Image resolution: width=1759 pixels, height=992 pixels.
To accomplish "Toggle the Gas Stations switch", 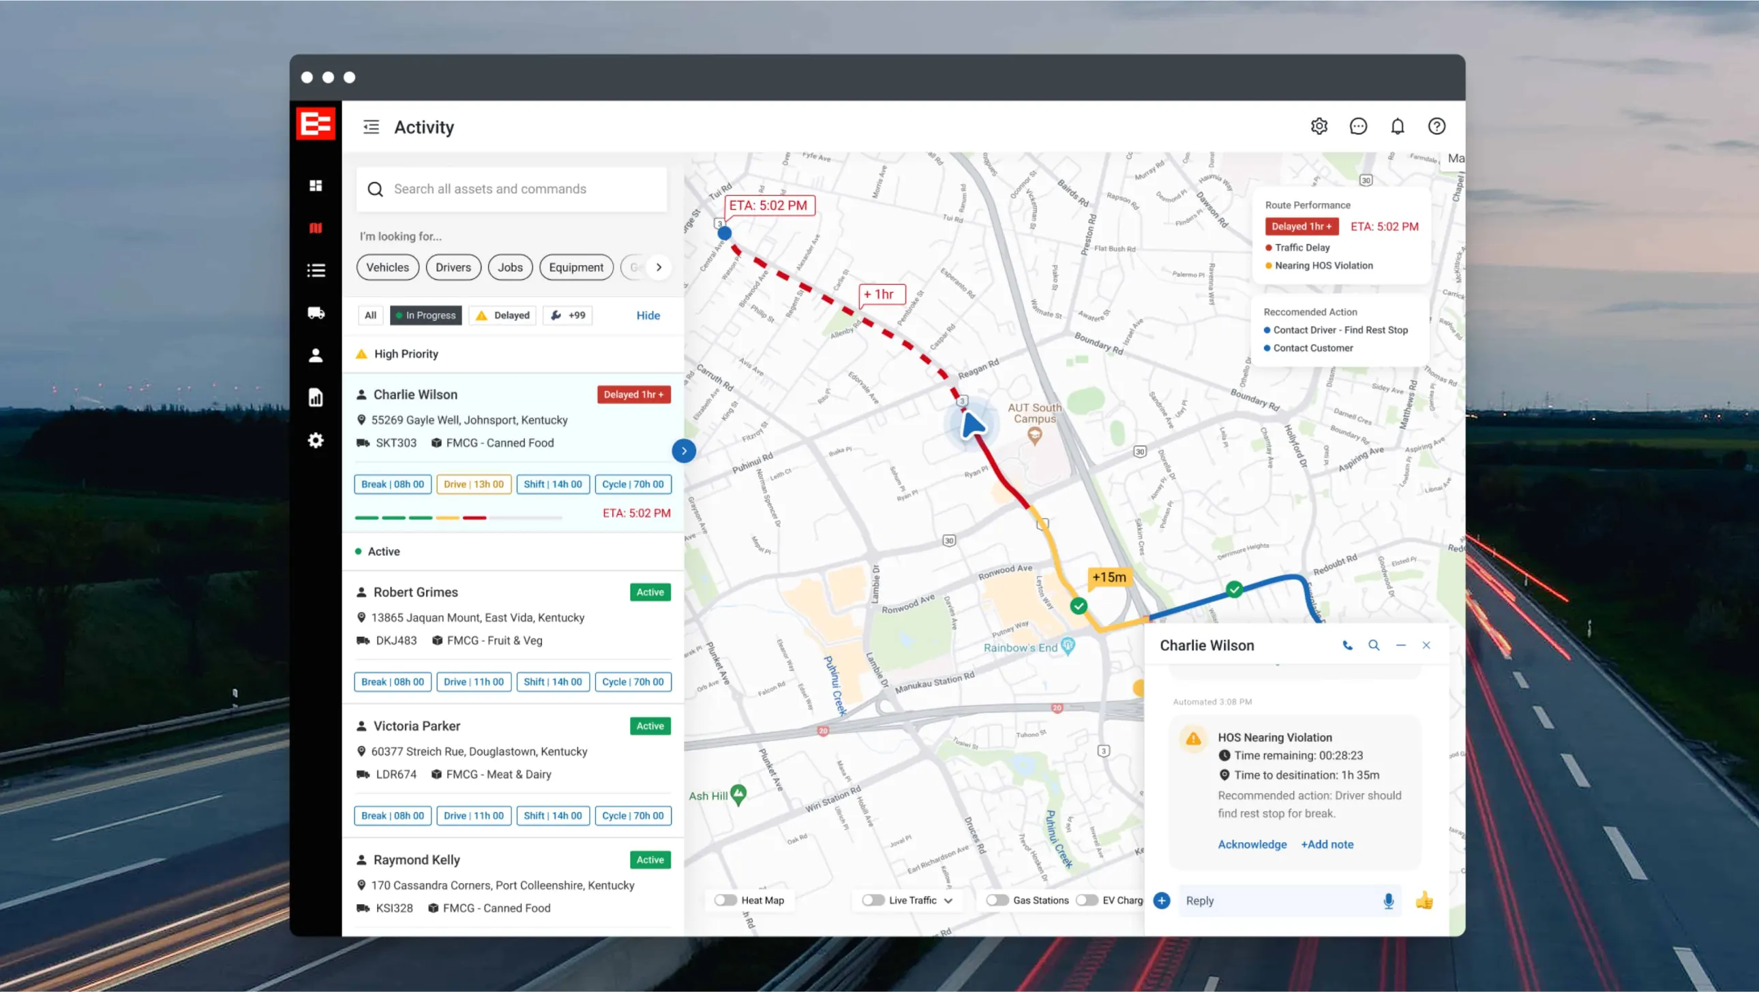I will tap(997, 901).
